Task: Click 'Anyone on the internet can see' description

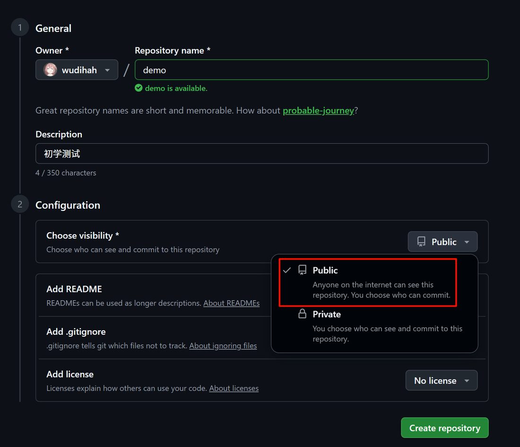Action: 381,289
